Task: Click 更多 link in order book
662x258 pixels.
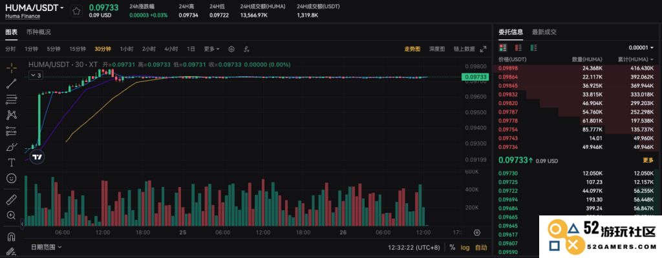Action: point(648,160)
